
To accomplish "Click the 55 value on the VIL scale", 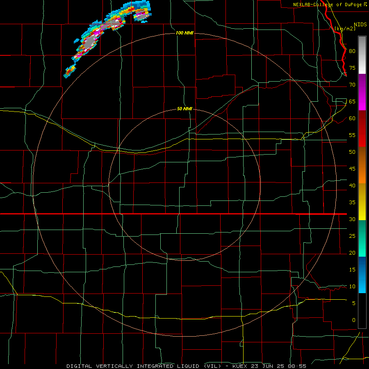I will point(352,135).
